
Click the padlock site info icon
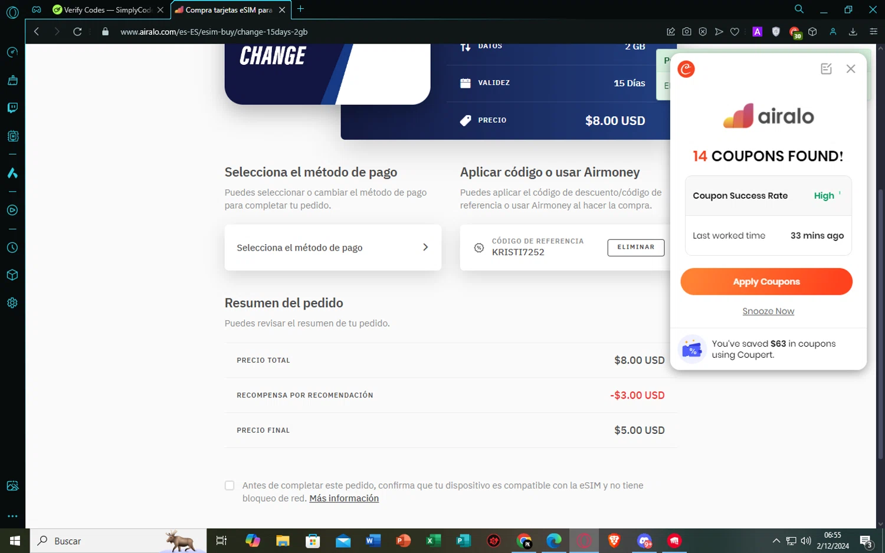[x=105, y=32]
